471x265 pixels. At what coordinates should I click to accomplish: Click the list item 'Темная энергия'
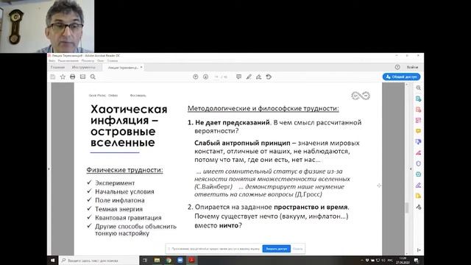pos(119,209)
